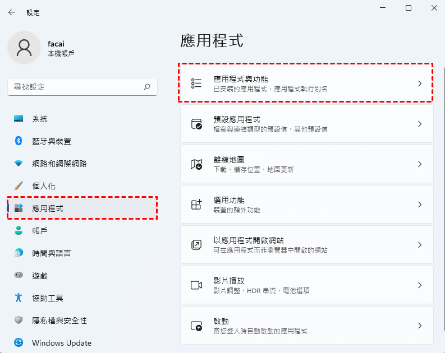The width and height of the screenshot is (445, 353).
Task: Click the Wi-Fi icon beside 網路和網際網路
Action: click(x=19, y=164)
